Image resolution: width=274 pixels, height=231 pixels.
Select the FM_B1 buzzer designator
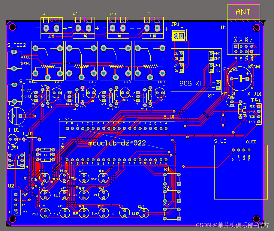230,69
